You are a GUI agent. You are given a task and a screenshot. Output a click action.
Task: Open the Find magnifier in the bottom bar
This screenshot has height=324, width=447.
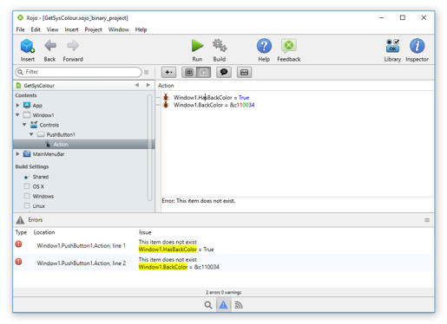pos(208,305)
